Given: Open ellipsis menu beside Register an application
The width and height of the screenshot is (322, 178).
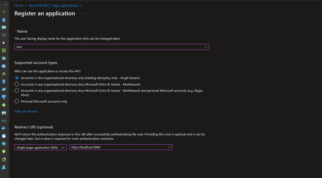Looking at the screenshot, I should [x=83, y=13].
